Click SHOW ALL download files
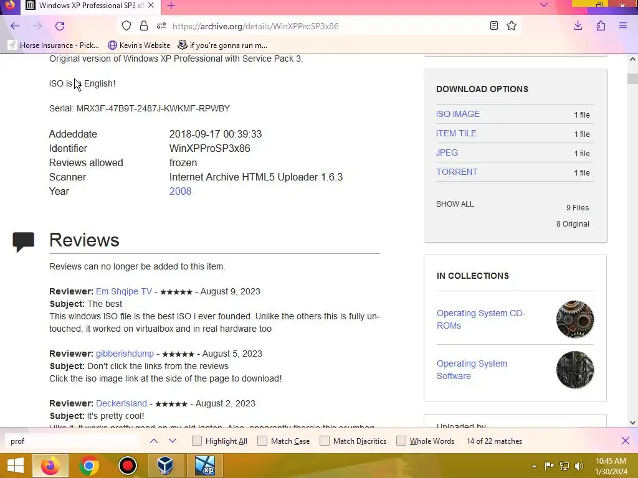638x478 pixels. point(455,204)
